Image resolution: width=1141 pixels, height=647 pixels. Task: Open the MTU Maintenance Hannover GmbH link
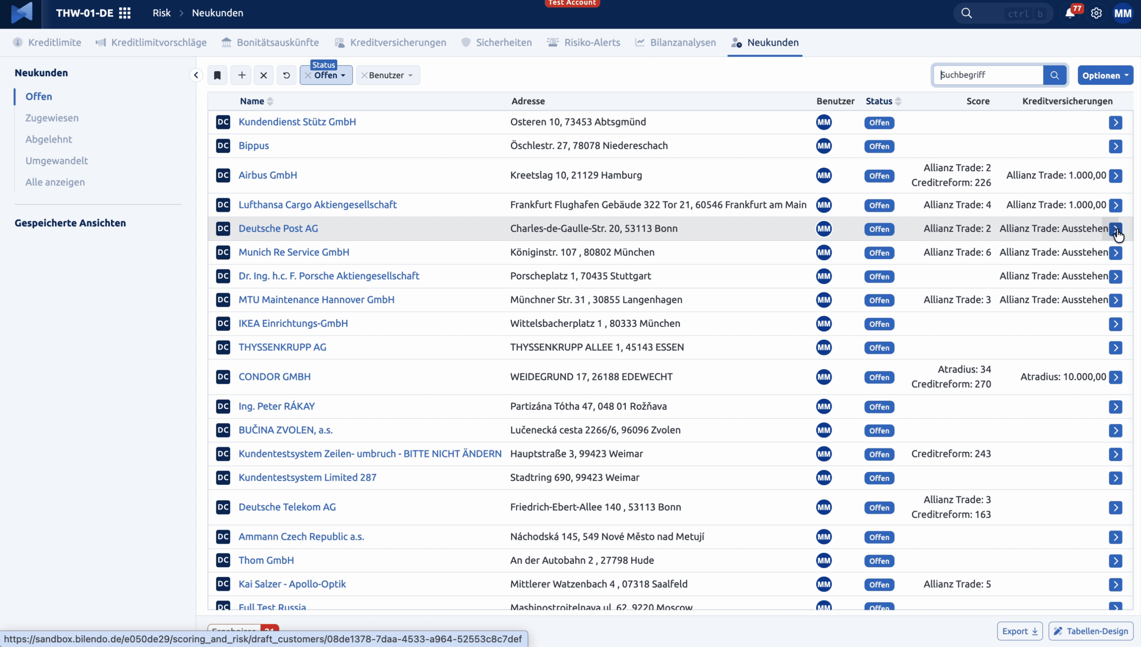pyautogui.click(x=317, y=299)
